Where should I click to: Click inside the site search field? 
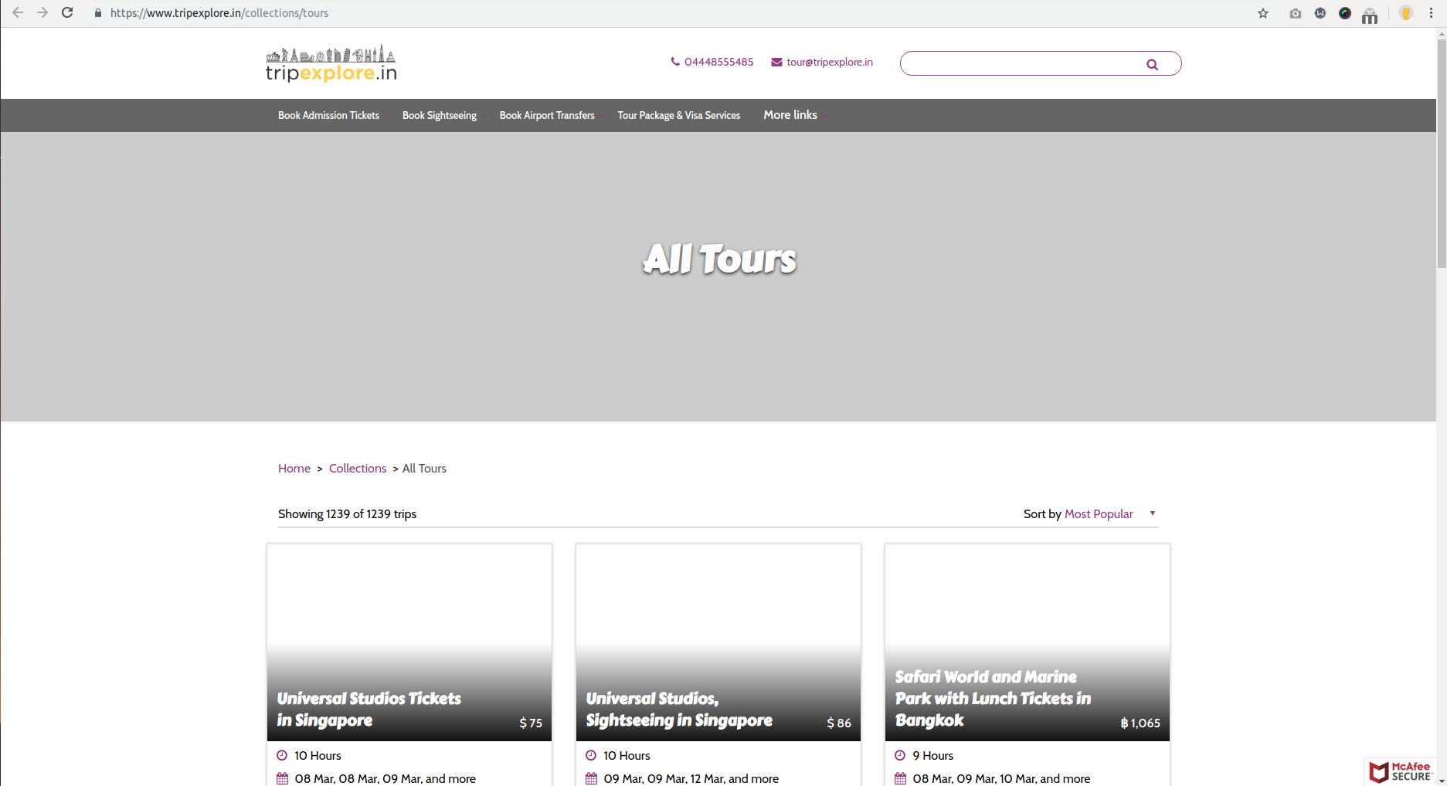1020,63
